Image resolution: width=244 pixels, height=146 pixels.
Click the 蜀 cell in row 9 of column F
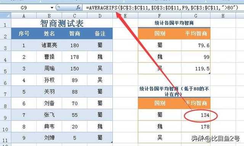click(160, 115)
